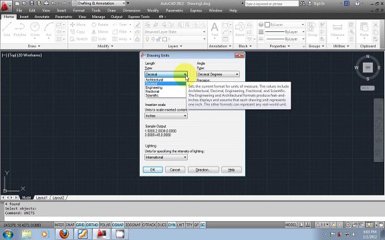Screen dimensions: 385x240
Task: Open the Insertion scale Inches dropdown
Action: point(166,116)
